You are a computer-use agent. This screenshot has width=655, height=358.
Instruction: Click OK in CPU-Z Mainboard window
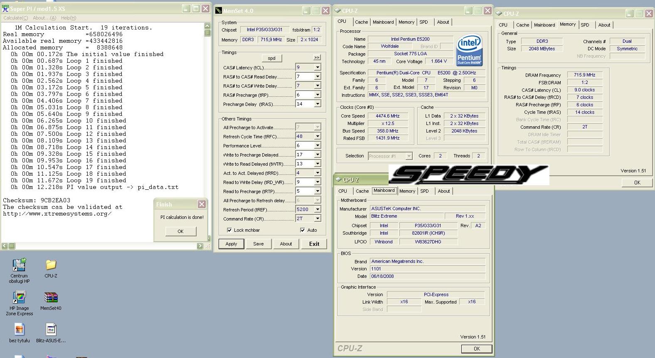pyautogui.click(x=477, y=349)
